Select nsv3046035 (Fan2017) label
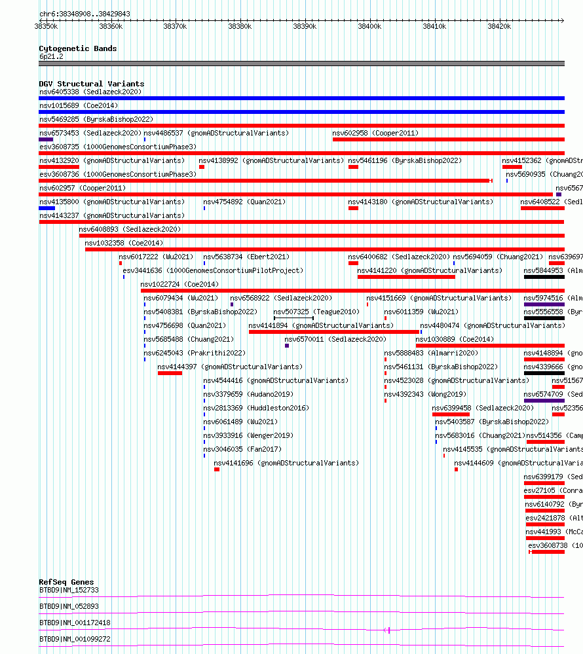The width and height of the screenshot is (583, 654). (x=242, y=450)
